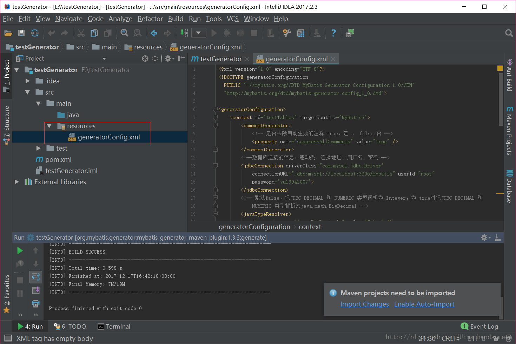Click the Find magnifier toolbar icon
516x344 pixels.
point(124,33)
